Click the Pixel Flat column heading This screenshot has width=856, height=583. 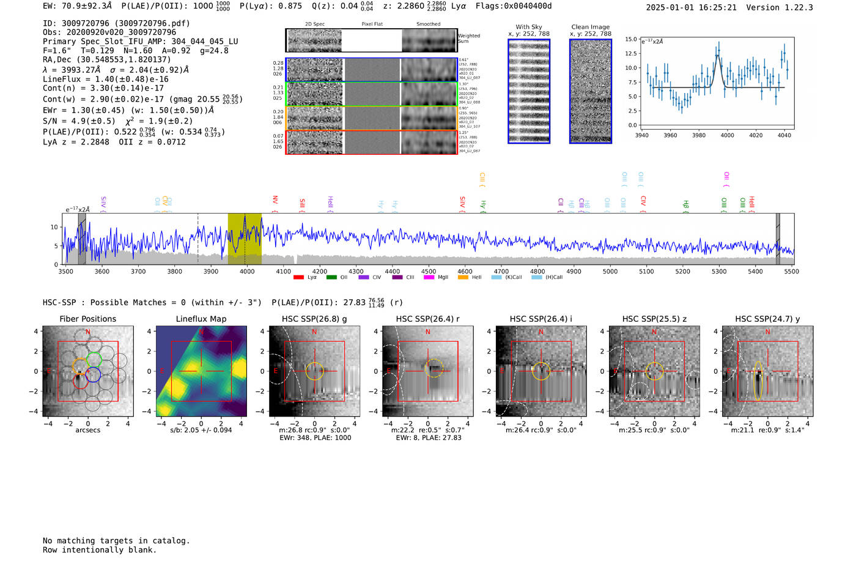point(372,24)
